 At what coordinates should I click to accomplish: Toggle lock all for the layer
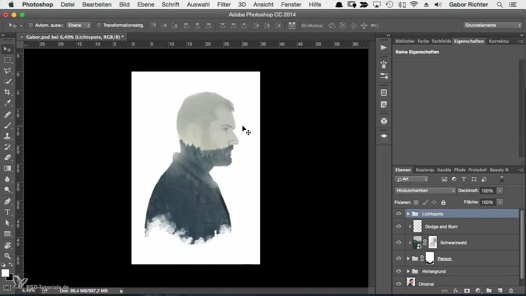coord(443,202)
